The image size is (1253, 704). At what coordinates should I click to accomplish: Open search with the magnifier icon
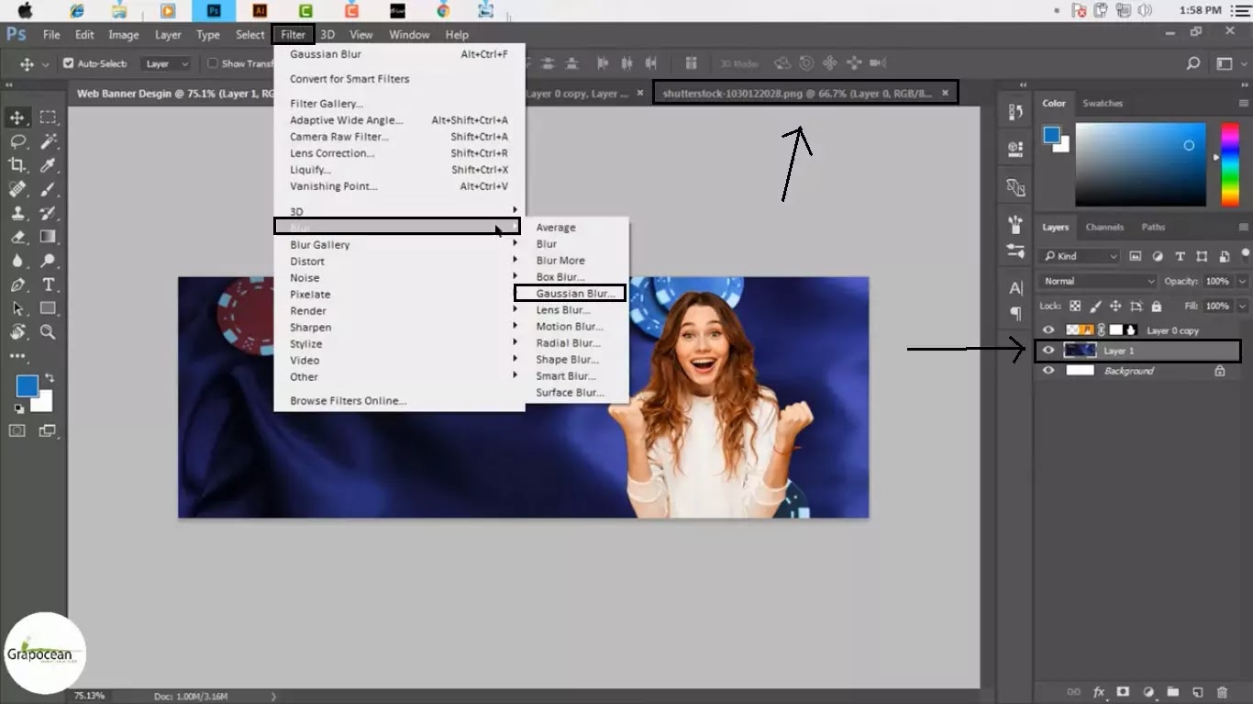coord(1192,63)
